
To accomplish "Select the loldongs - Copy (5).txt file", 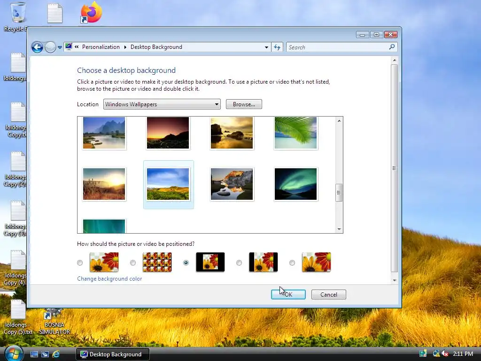I will 18,317.
